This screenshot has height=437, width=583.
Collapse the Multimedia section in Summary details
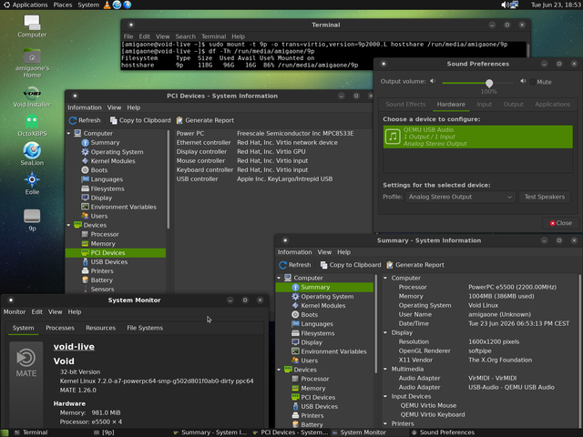click(385, 369)
